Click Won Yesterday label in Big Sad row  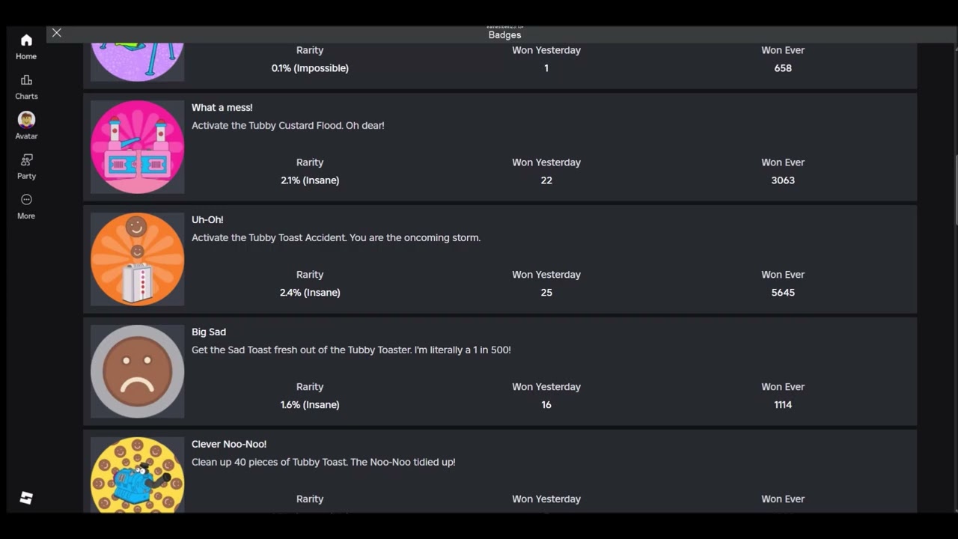point(546,387)
